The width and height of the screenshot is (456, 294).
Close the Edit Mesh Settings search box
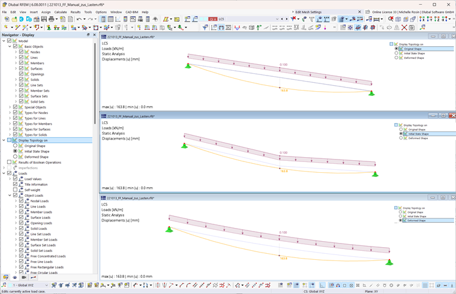[359, 12]
